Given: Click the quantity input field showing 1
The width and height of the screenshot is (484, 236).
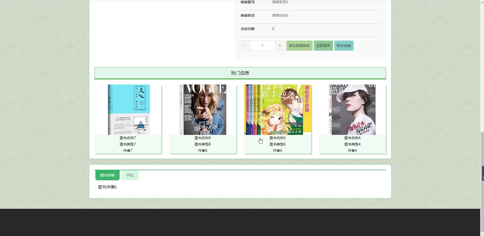Looking at the screenshot, I should click(262, 46).
